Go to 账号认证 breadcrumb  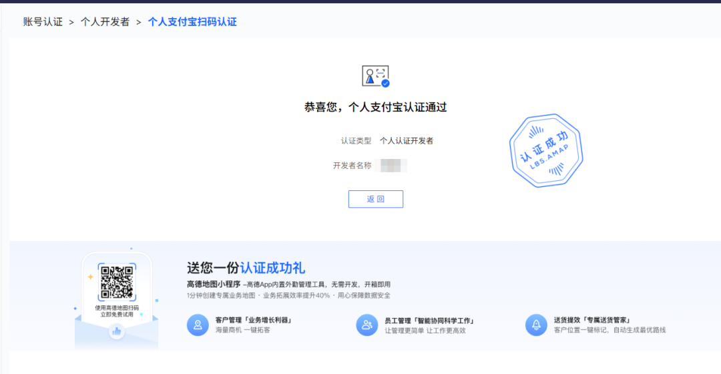(43, 22)
